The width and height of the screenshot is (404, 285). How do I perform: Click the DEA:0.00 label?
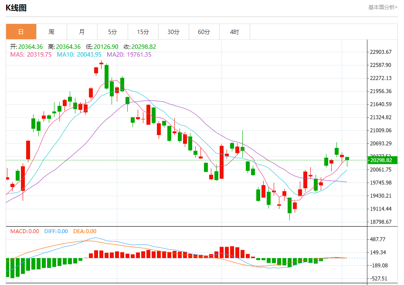point(85,231)
